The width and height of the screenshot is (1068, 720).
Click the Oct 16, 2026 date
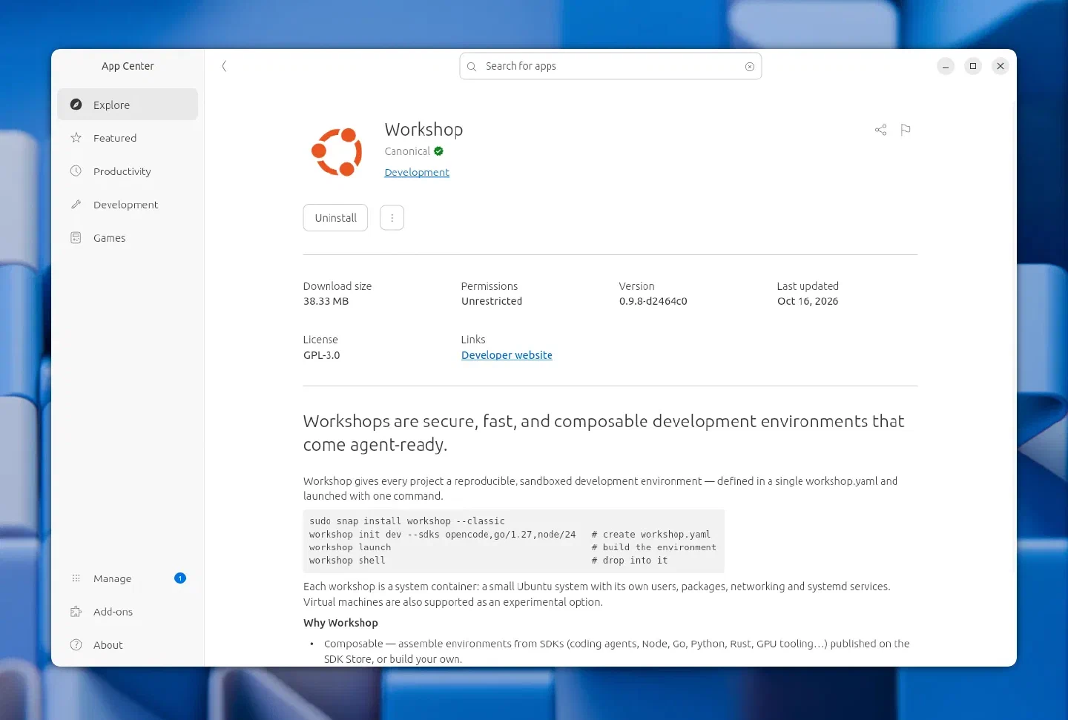click(808, 301)
